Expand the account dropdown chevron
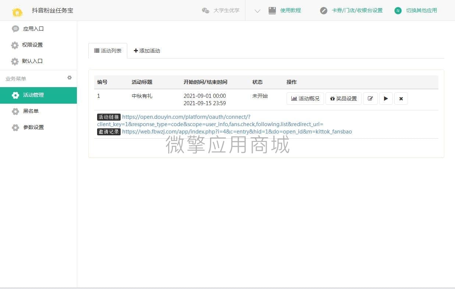The image size is (455, 289). [257, 11]
